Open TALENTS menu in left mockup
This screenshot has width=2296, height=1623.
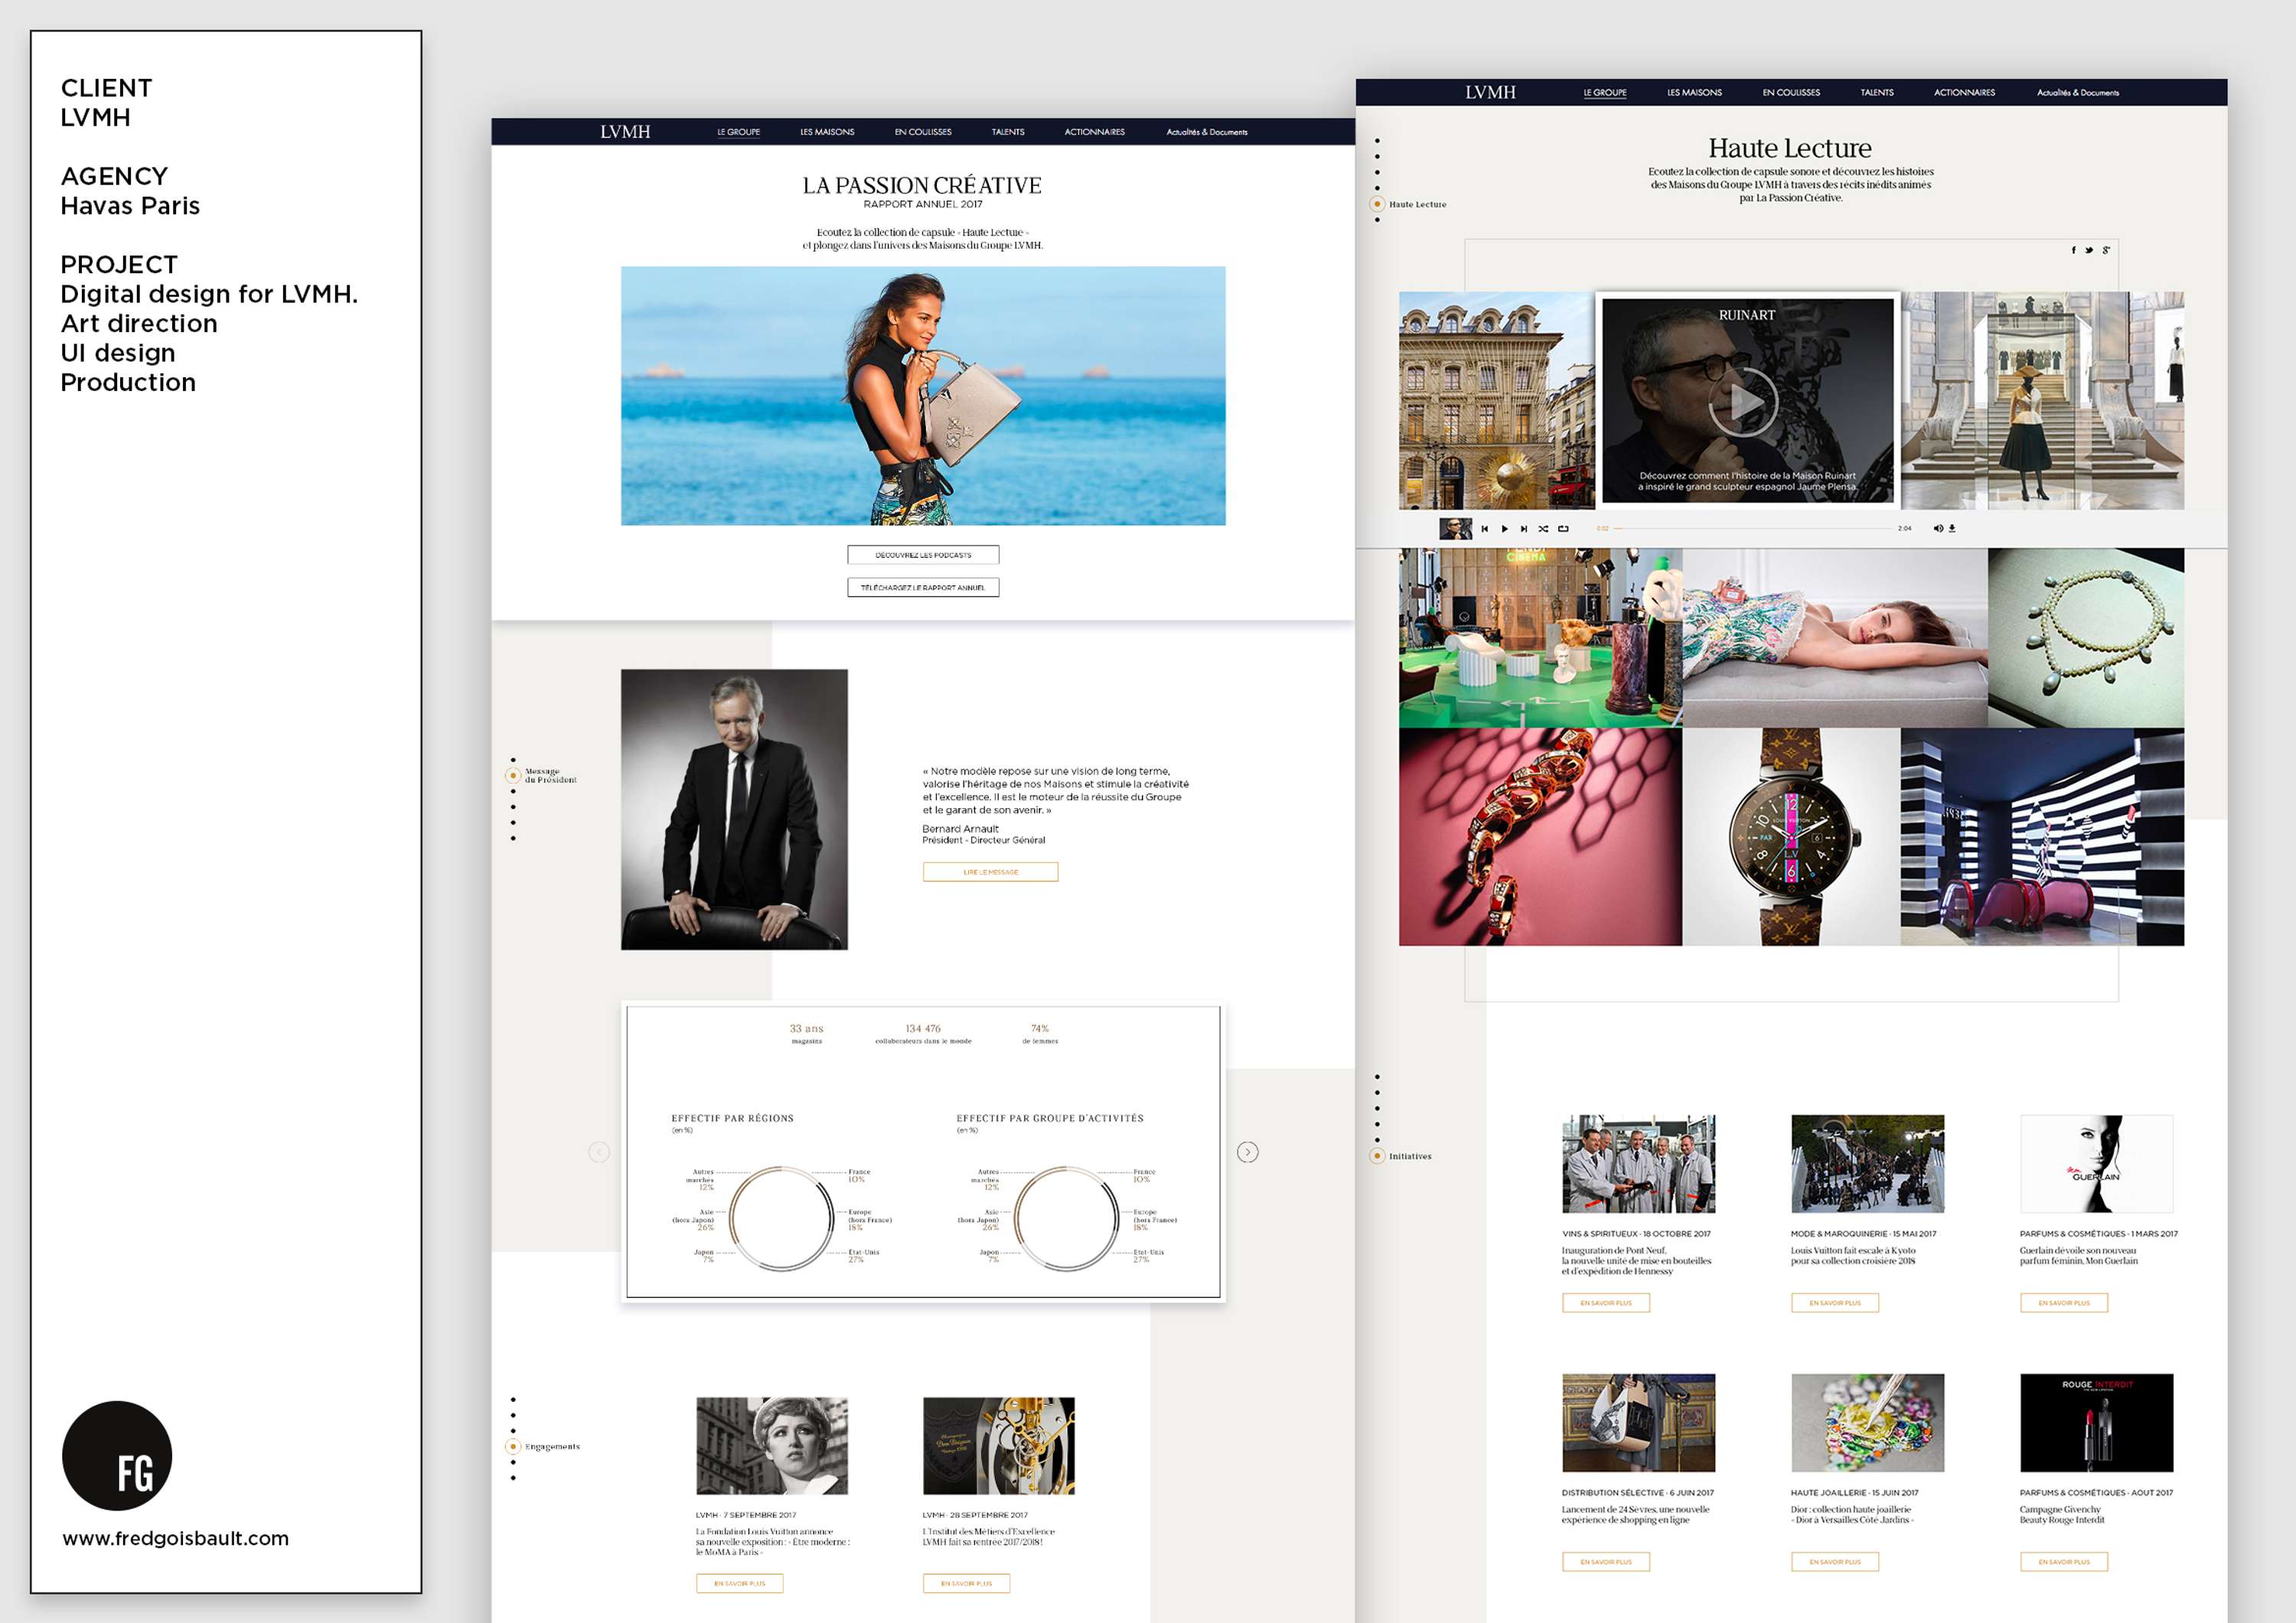pyautogui.click(x=1008, y=132)
